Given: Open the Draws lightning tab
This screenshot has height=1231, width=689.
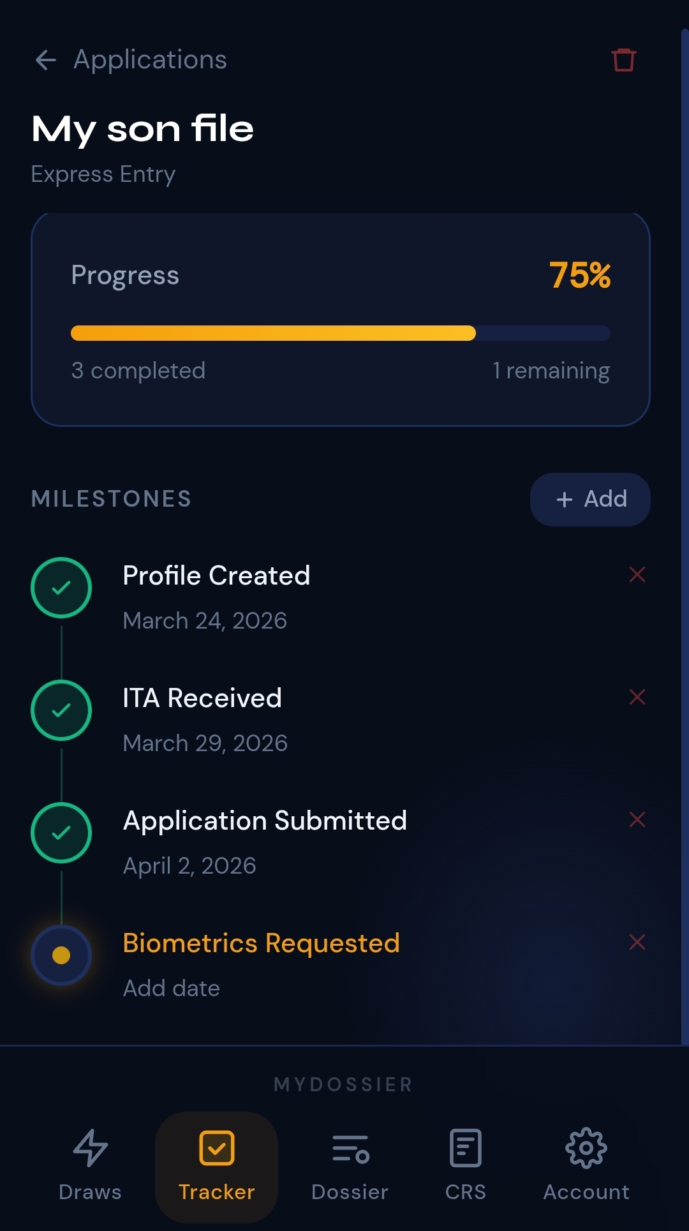Looking at the screenshot, I should coord(90,1165).
